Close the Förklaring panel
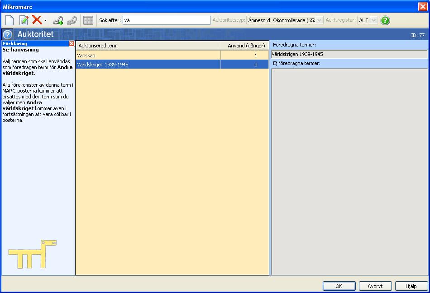 pos(72,43)
